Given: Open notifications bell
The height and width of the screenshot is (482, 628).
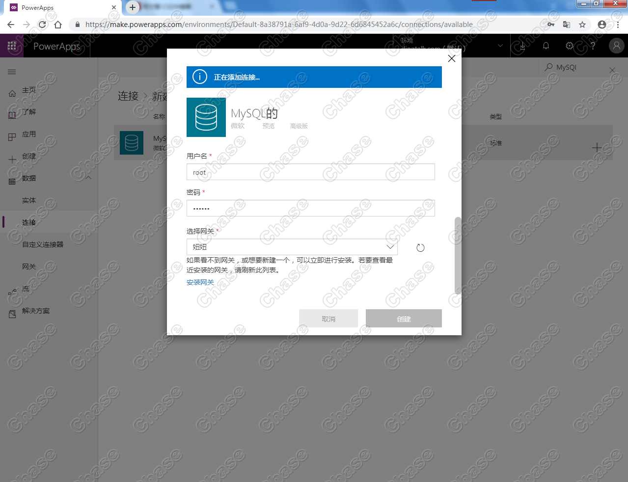Looking at the screenshot, I should (546, 46).
